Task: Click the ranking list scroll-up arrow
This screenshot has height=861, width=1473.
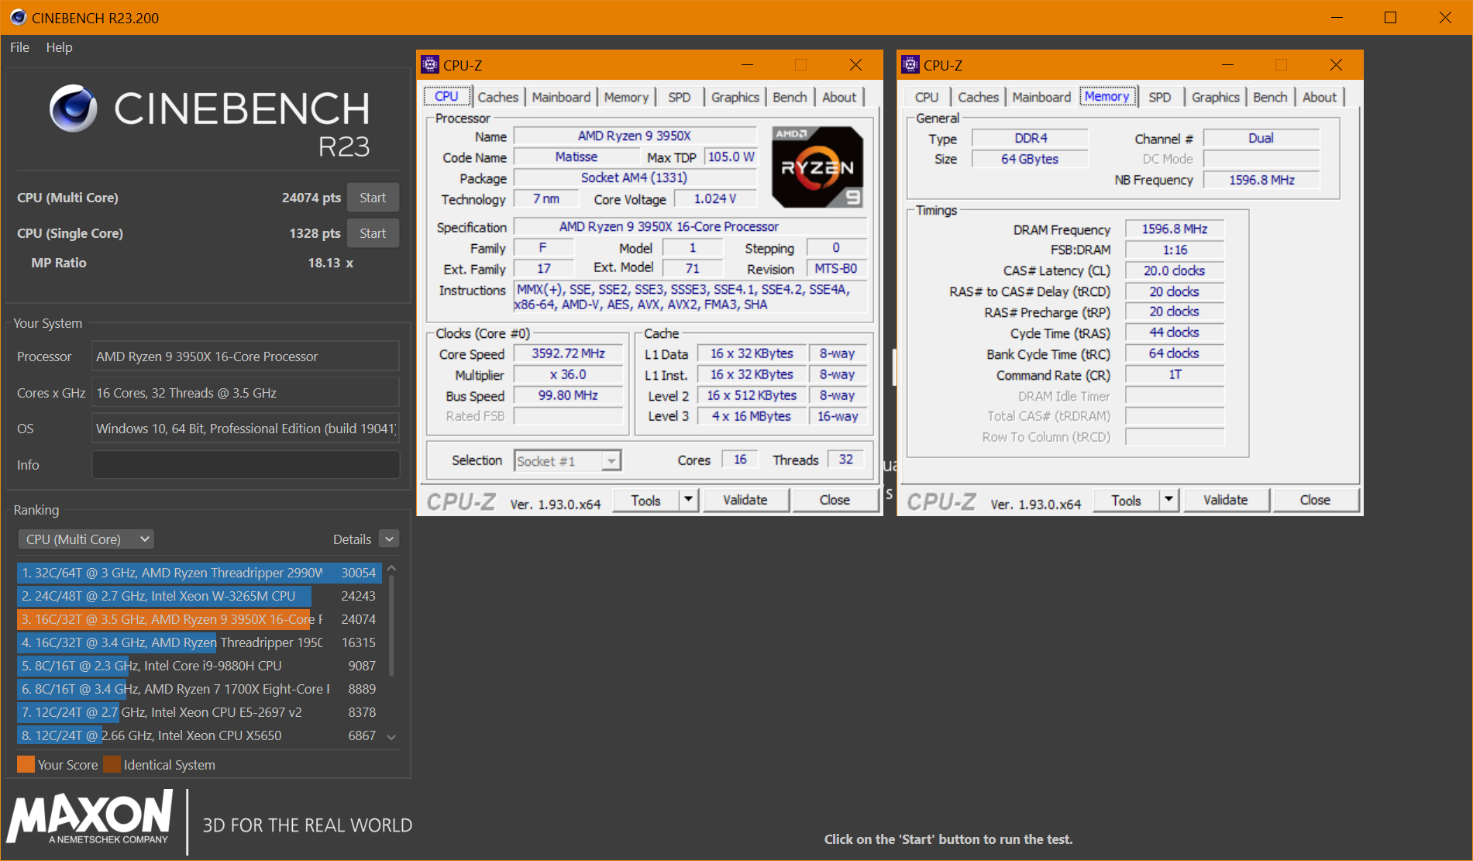Action: click(391, 569)
